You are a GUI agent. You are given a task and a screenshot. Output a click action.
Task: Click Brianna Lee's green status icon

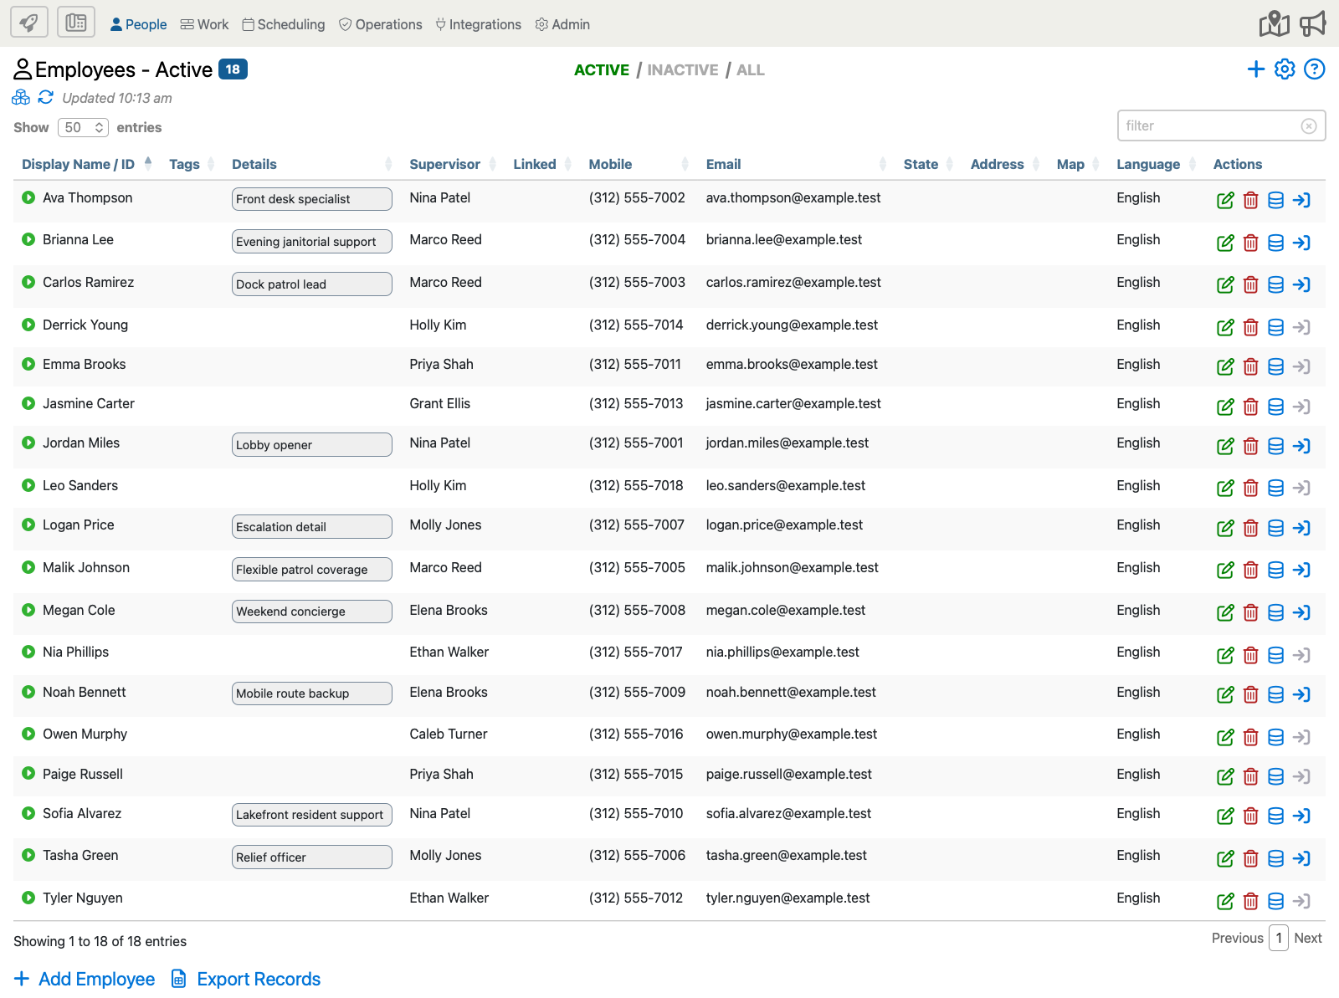point(28,239)
